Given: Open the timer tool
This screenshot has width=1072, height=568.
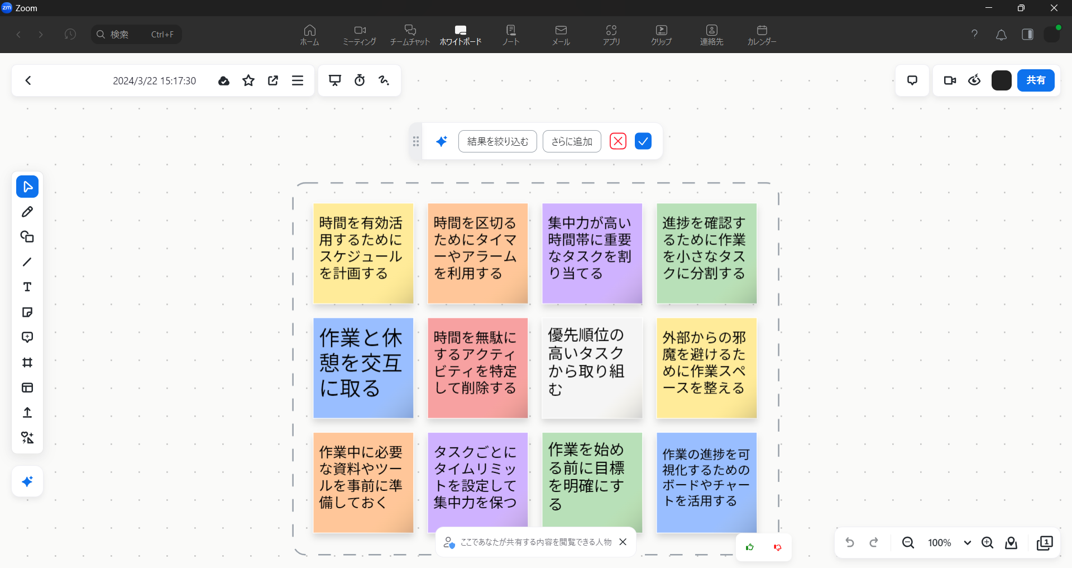Looking at the screenshot, I should click(x=360, y=80).
